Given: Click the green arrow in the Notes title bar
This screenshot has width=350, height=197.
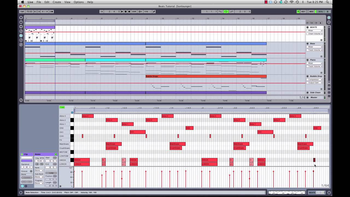Looking at the screenshot, I should click(x=56, y=154).
